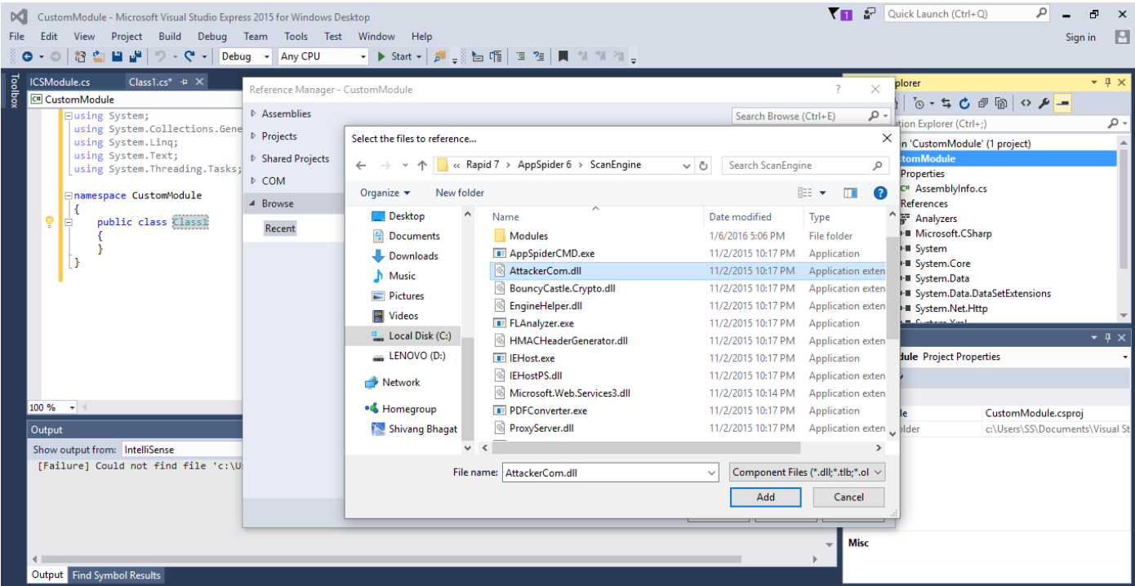Select EngineHelper.dll in the file list
The width and height of the screenshot is (1135, 586).
545,306
